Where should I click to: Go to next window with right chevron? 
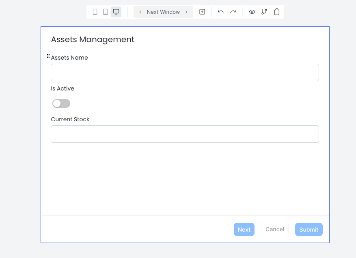click(x=186, y=12)
